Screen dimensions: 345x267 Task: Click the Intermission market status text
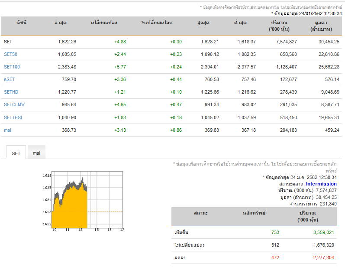point(321,184)
